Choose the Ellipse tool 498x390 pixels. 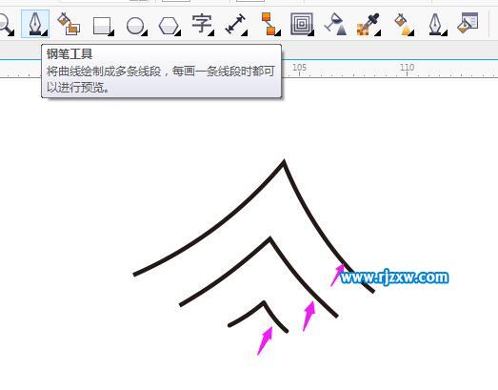pyautogui.click(x=136, y=26)
